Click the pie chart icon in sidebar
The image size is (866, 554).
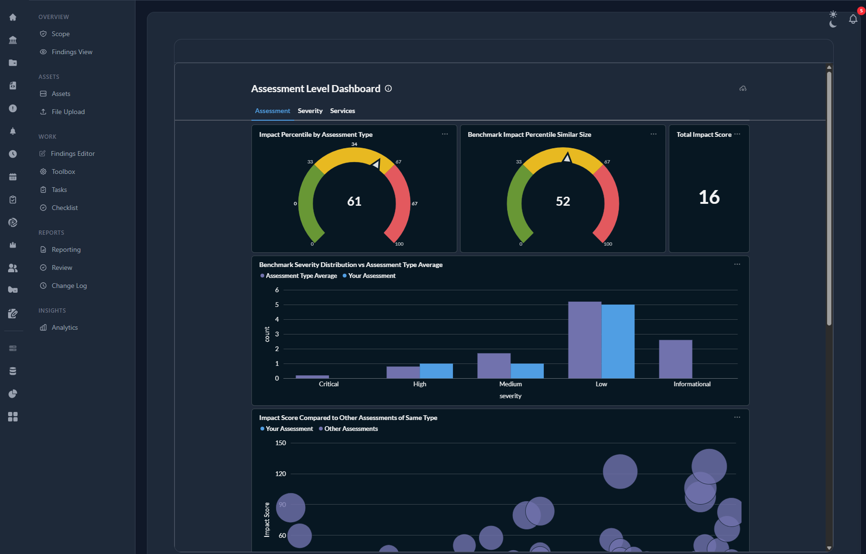tap(13, 394)
